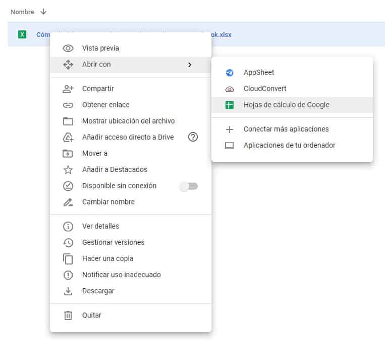Click the eye icon beside Vista previa

(68, 48)
